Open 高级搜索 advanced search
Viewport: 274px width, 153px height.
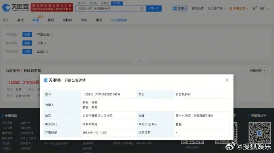pyautogui.click(x=119, y=20)
